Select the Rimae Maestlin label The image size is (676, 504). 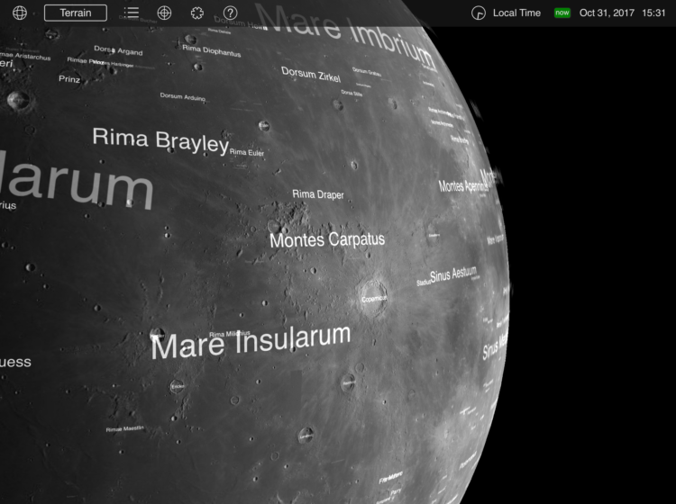pyautogui.click(x=124, y=428)
